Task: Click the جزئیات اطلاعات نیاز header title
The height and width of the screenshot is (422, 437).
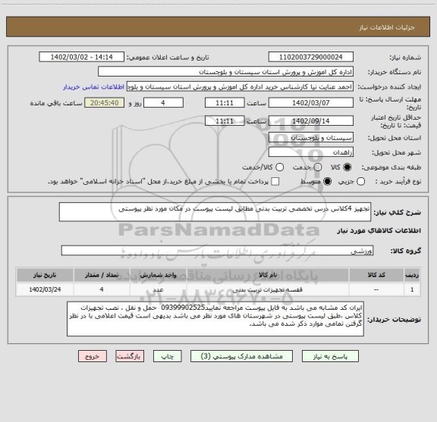Action: (x=387, y=27)
